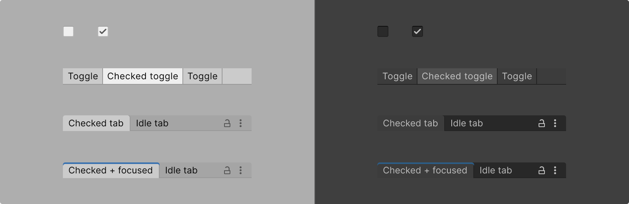Click the lock icon in the dark Checked tab bar
Viewport: 629px width, 204px height.
542,124
